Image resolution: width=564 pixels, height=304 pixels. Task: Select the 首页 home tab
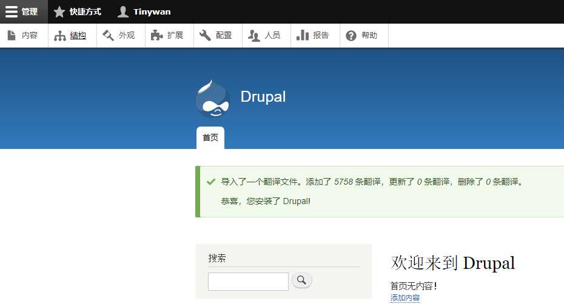(210, 137)
